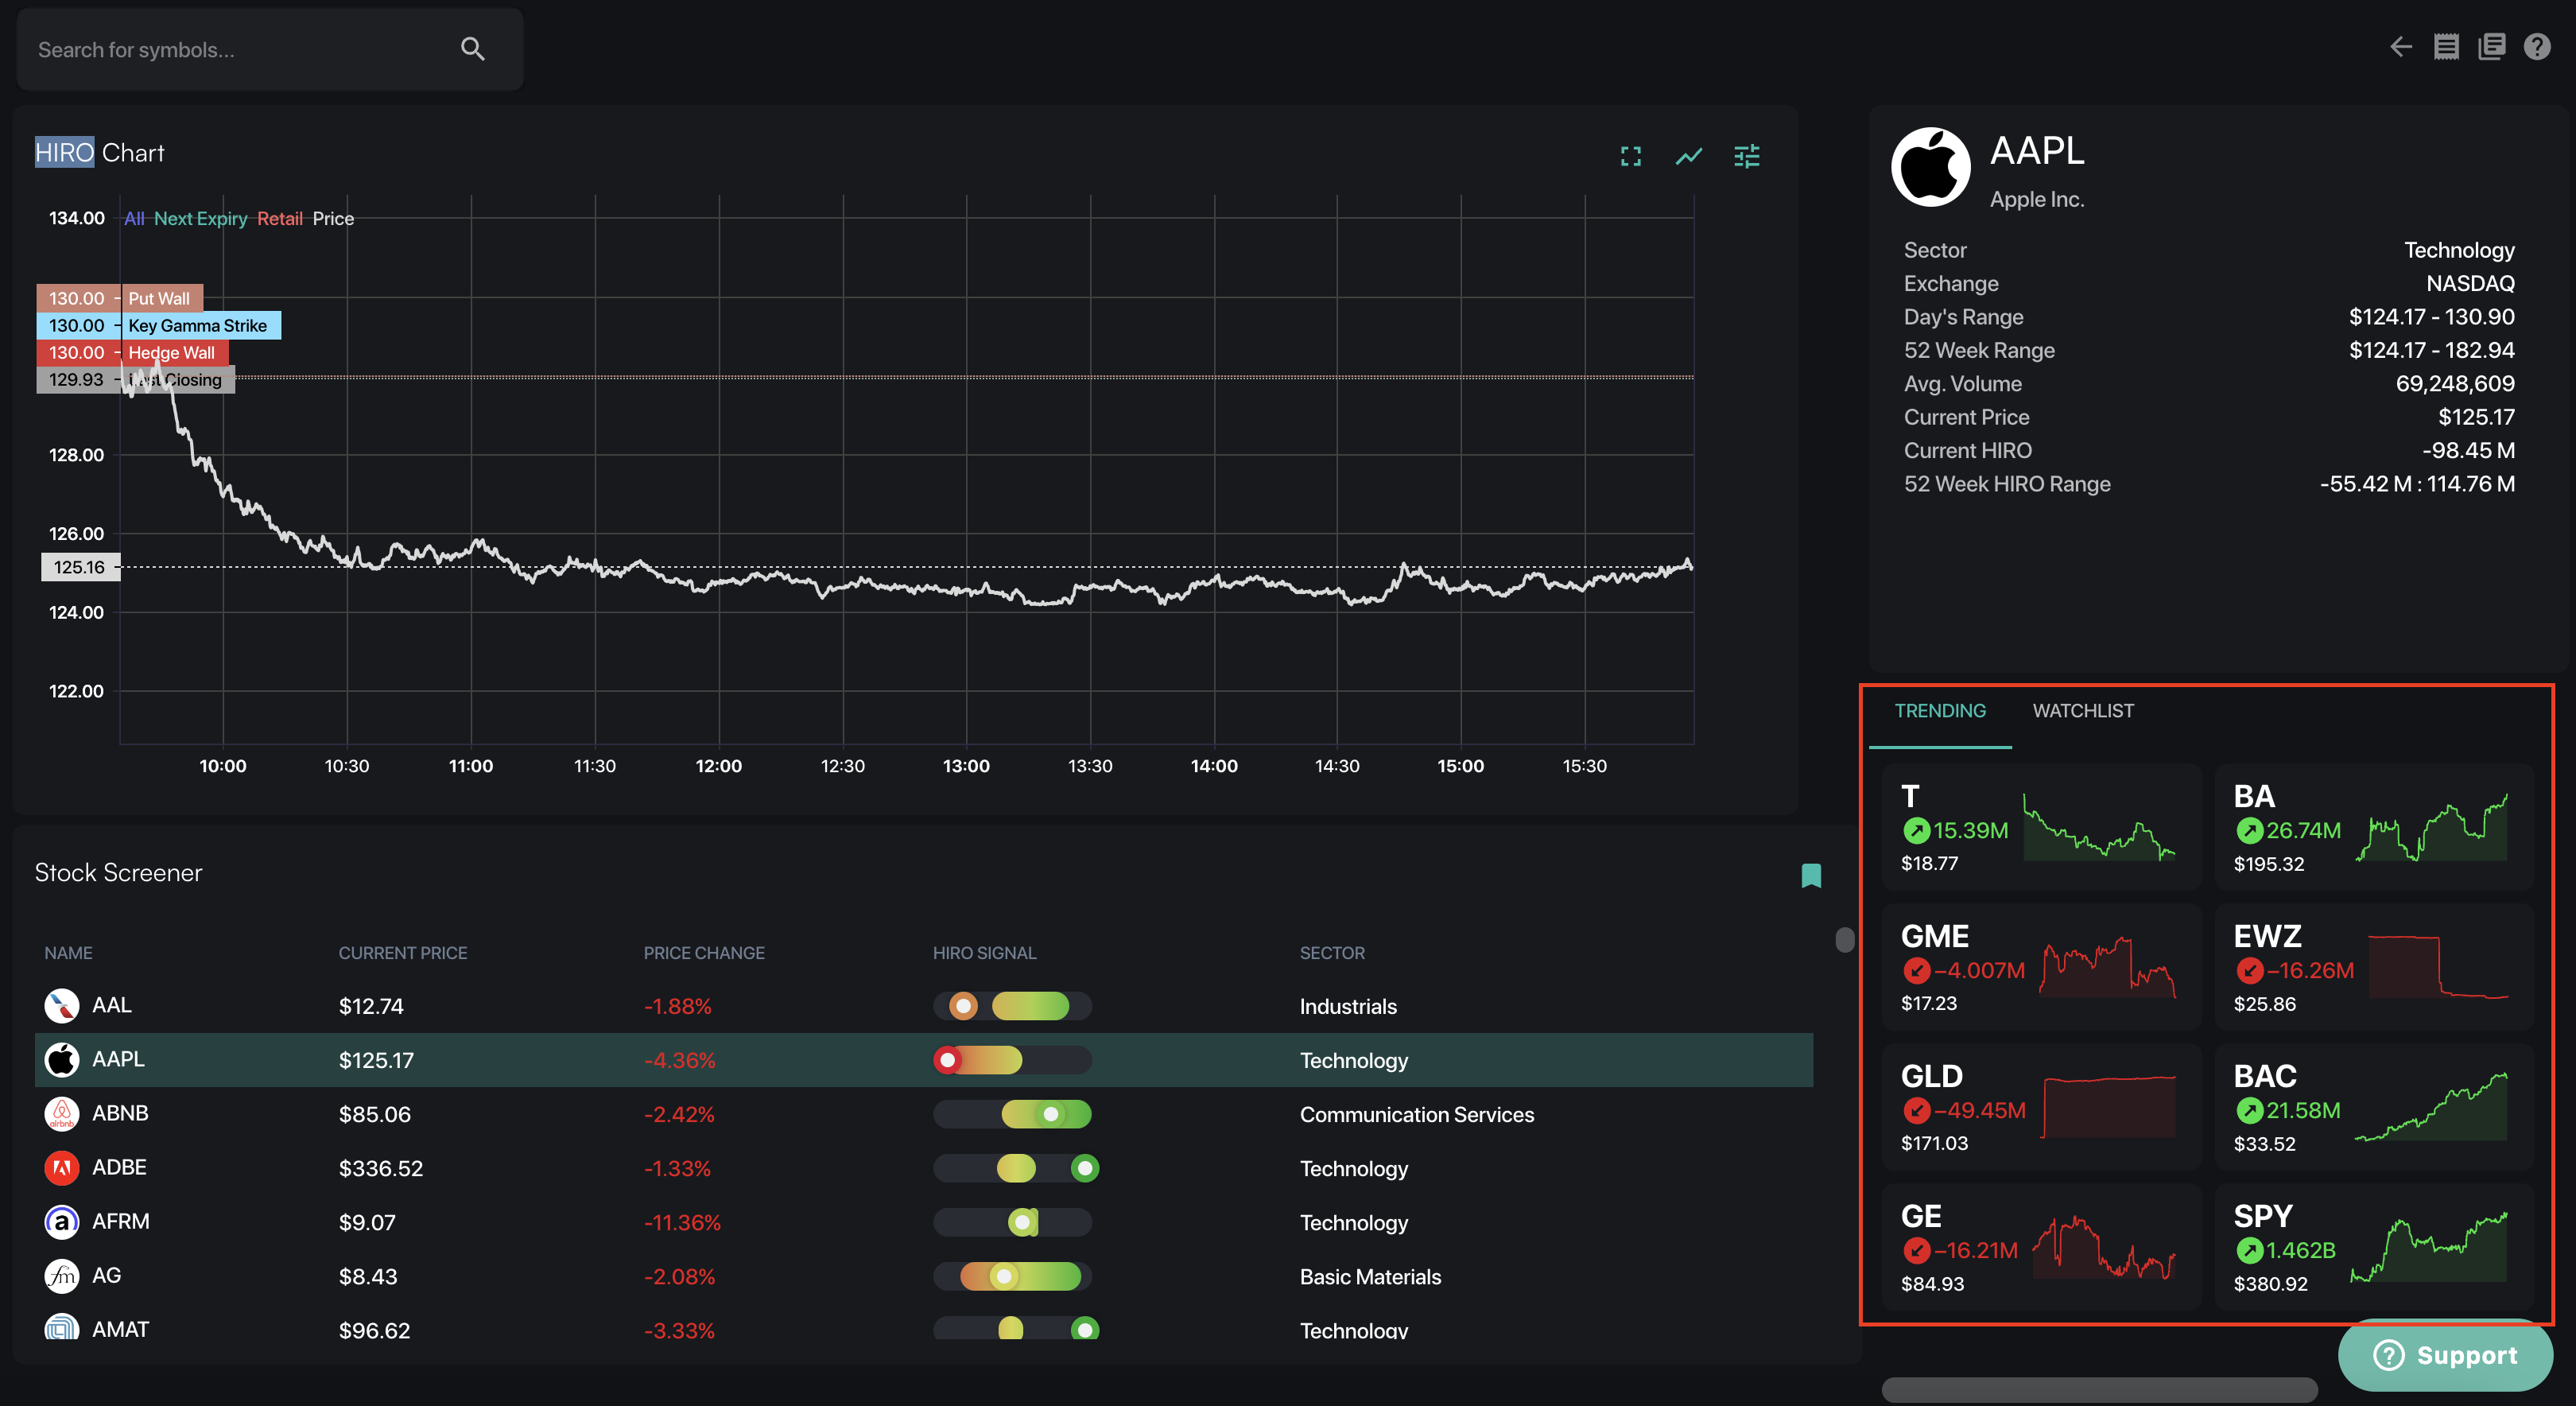This screenshot has height=1406, width=2576.
Task: Click the T sparkline chart
Action: tap(2098, 827)
